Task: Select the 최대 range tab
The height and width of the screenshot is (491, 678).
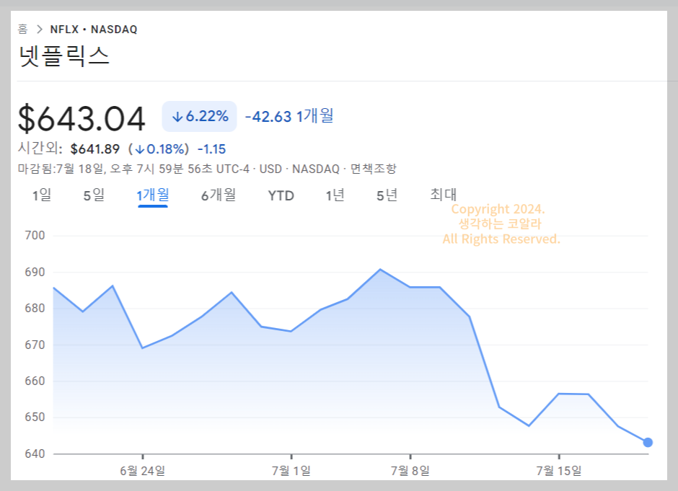Action: [x=443, y=195]
